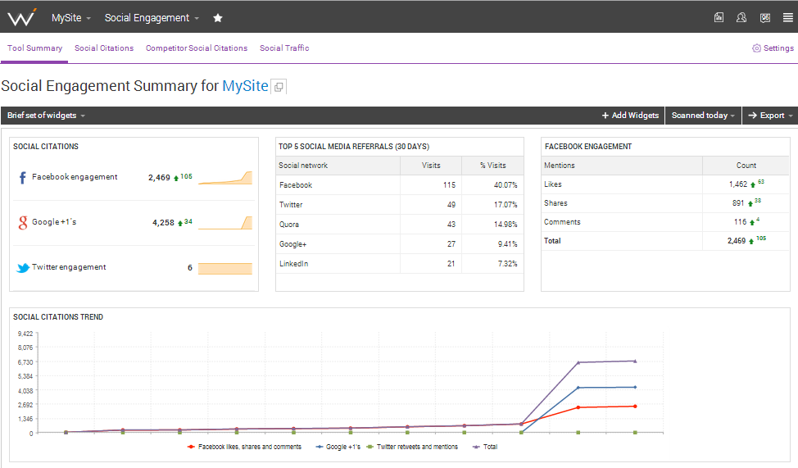Click the Google +1's label
Viewport: 798px width, 468px height.
(x=54, y=222)
